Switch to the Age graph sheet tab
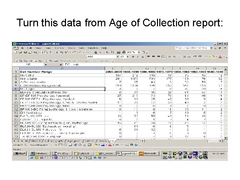This screenshot has width=240, height=180. [x=73, y=141]
